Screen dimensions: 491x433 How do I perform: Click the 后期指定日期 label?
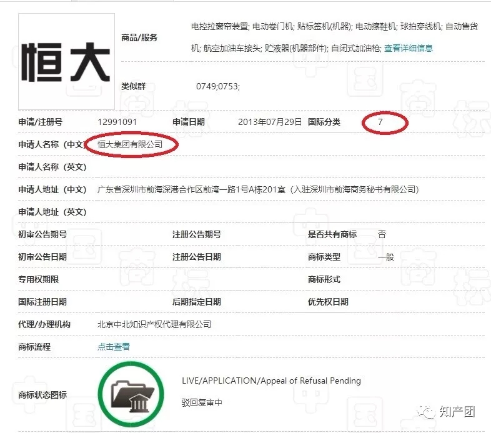point(197,302)
